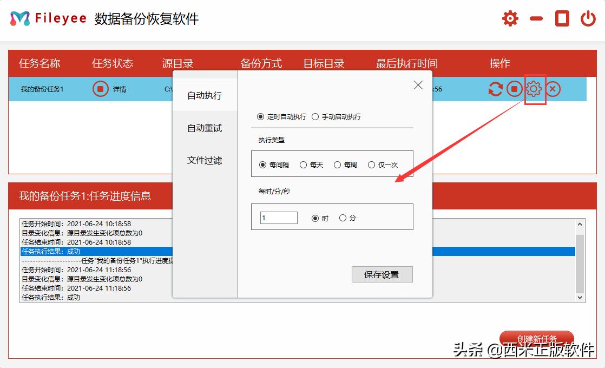This screenshot has height=368, width=605.
Task: Click the power exit icon at top right
Action: pyautogui.click(x=588, y=18)
